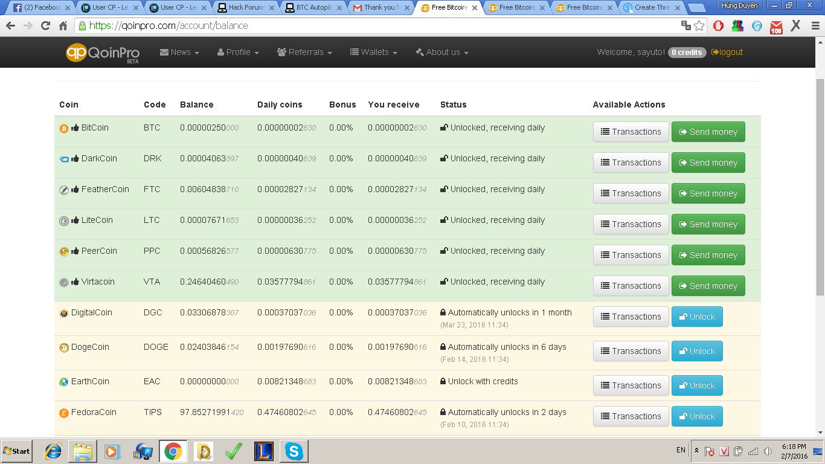
Task: Click the QoinPro logo
Action: (x=103, y=53)
